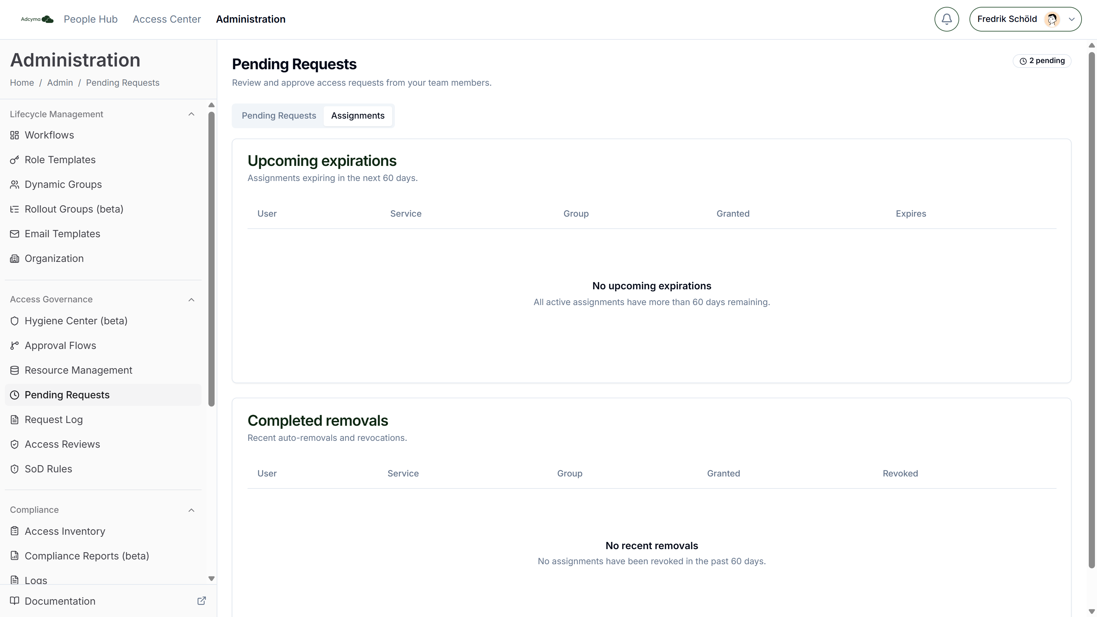Image resolution: width=1097 pixels, height=617 pixels.
Task: Click the 2 pending badge
Action: point(1042,61)
